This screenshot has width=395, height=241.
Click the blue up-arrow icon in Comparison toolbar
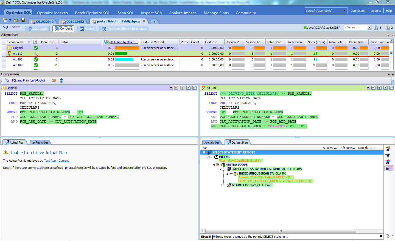click(61, 80)
